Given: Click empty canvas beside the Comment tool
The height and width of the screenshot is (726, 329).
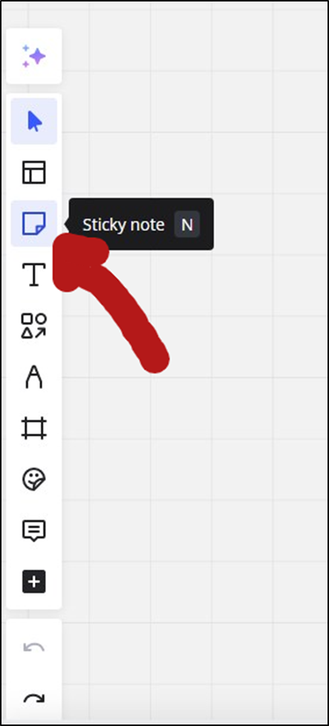Looking at the screenshot, I should (185, 530).
